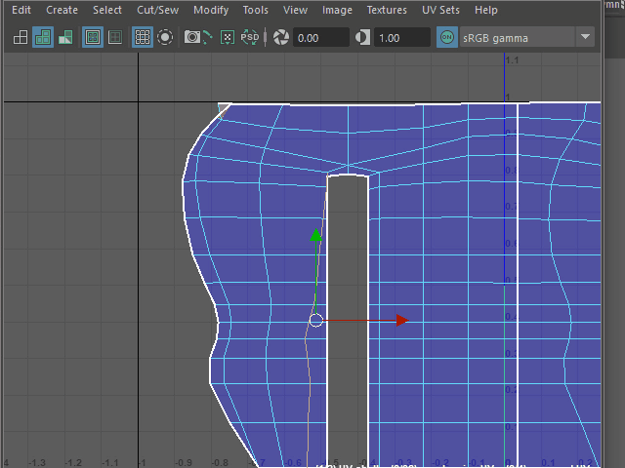
Task: Toggle the texture borders display icon
Action: point(93,38)
